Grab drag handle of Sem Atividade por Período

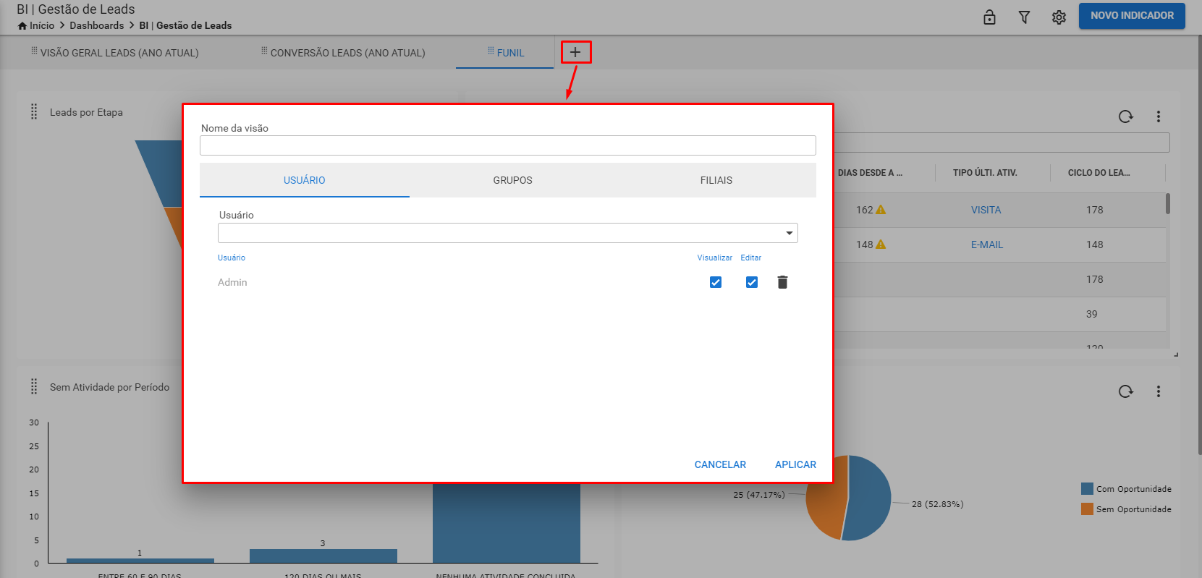coord(34,386)
